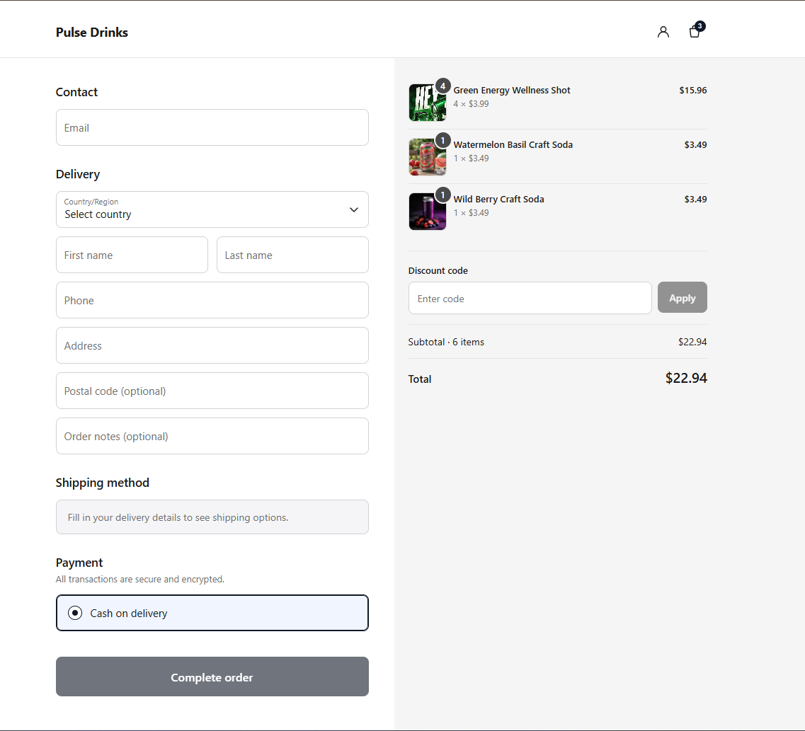Image resolution: width=805 pixels, height=731 pixels.
Task: Open the Country/Region dropdown
Action: pos(212,209)
